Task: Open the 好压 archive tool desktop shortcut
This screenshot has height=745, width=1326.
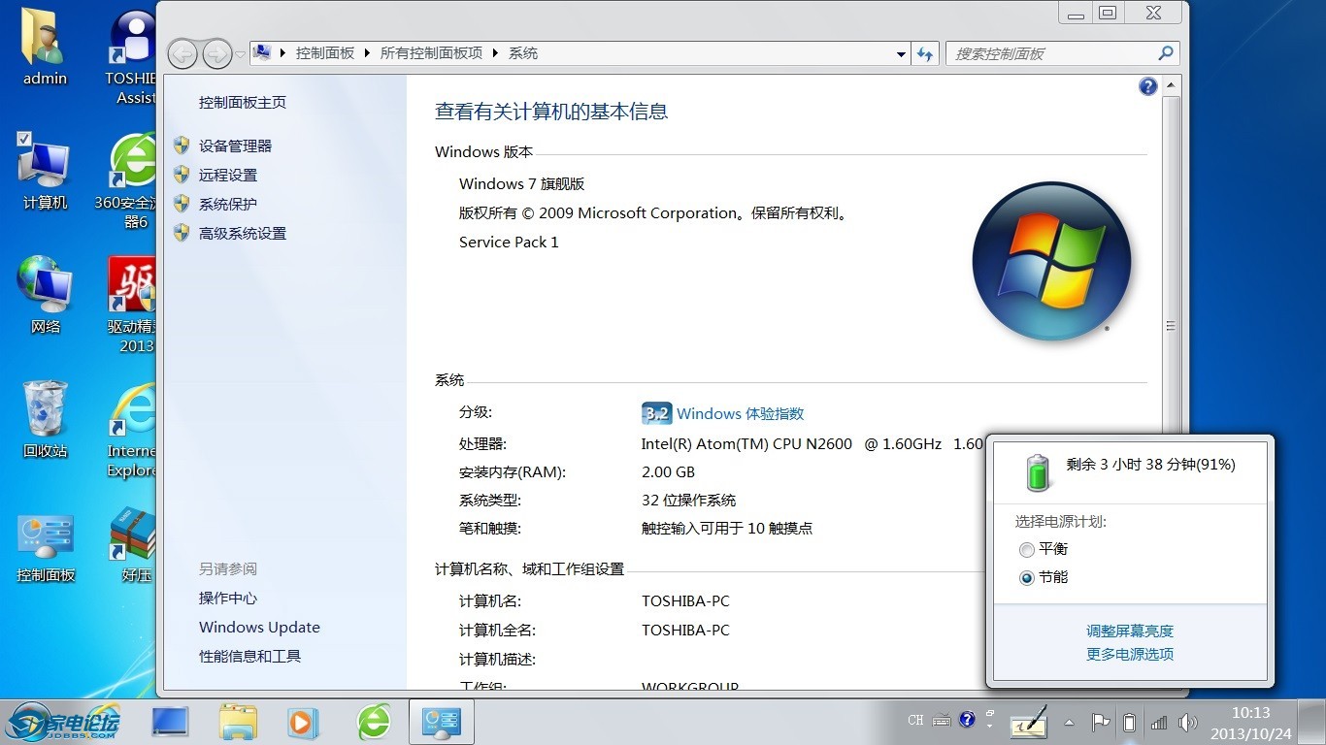Action: point(134,545)
